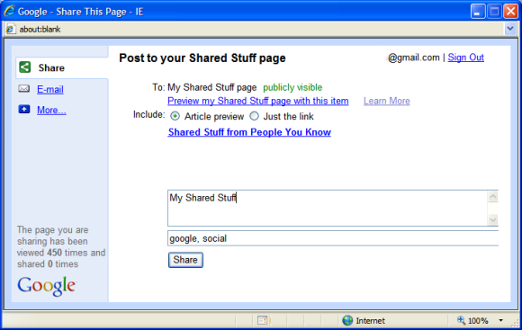Click the Internet Explorer logo in title bar
The width and height of the screenshot is (522, 330).
[x=9, y=11]
